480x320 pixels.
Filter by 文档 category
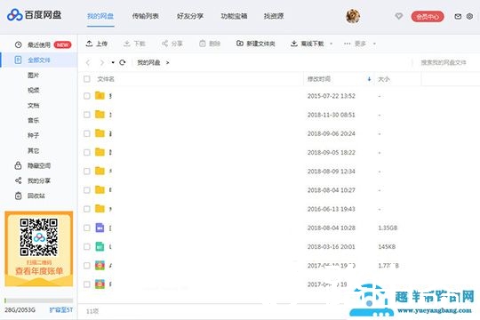pos(34,106)
